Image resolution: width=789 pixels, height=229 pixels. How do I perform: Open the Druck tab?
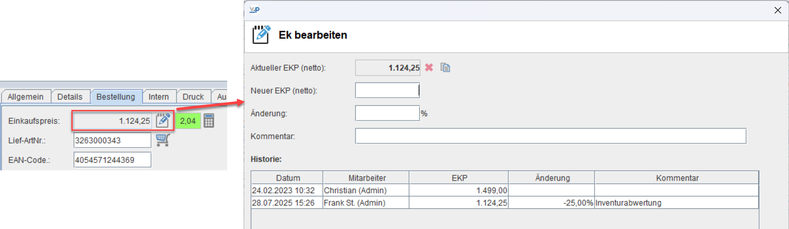[x=193, y=96]
